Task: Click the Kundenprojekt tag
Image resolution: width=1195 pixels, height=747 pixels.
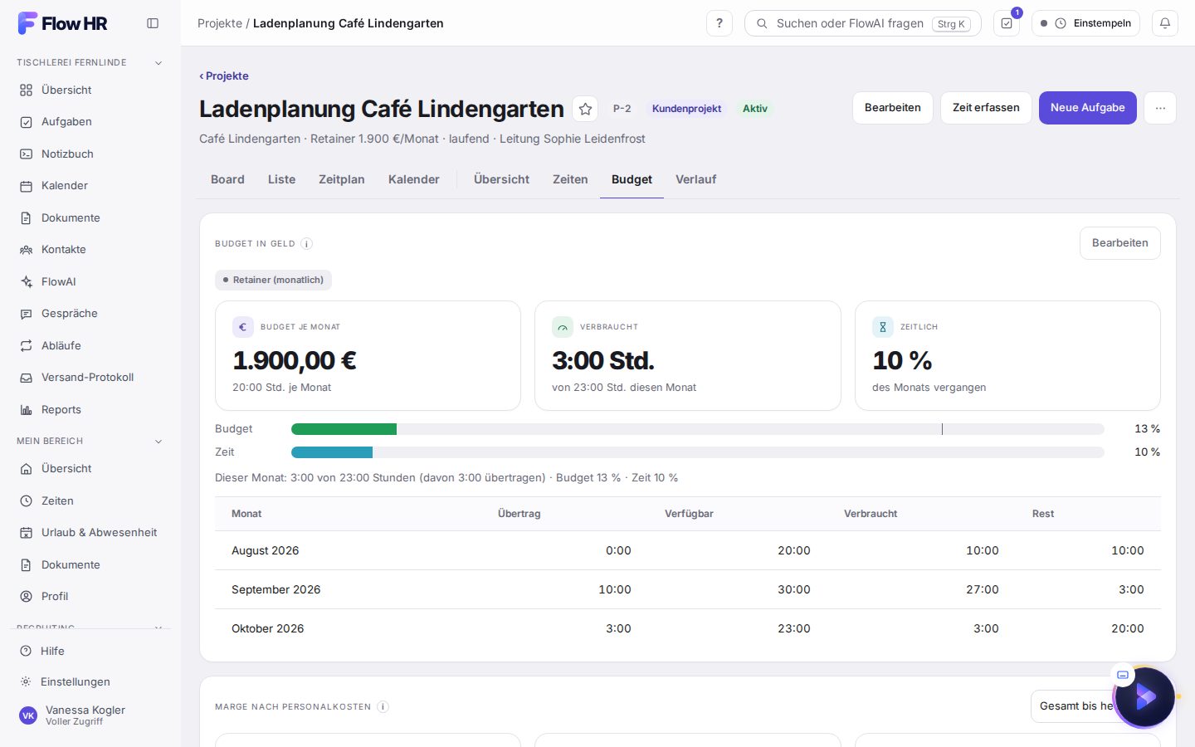Action: 686,109
